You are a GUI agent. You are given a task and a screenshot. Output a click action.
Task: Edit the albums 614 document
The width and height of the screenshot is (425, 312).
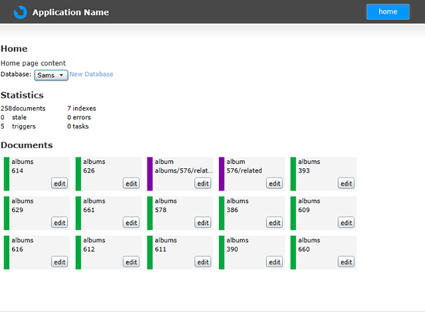(x=59, y=184)
